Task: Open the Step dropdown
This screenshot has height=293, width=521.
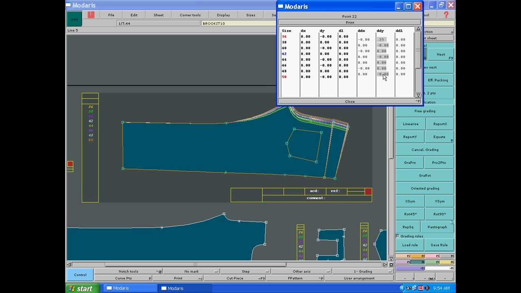Action: (245, 271)
